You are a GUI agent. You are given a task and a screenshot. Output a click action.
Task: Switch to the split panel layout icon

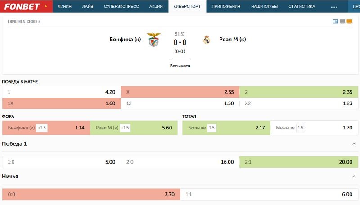click(x=335, y=21)
